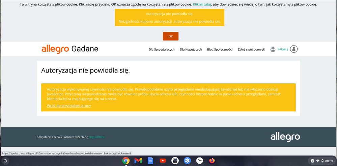Open Google Chrome from the shelf
The height and width of the screenshot is (166, 337).
pos(126,161)
